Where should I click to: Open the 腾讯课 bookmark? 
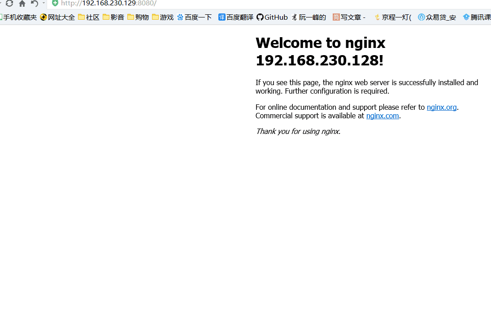click(x=478, y=17)
